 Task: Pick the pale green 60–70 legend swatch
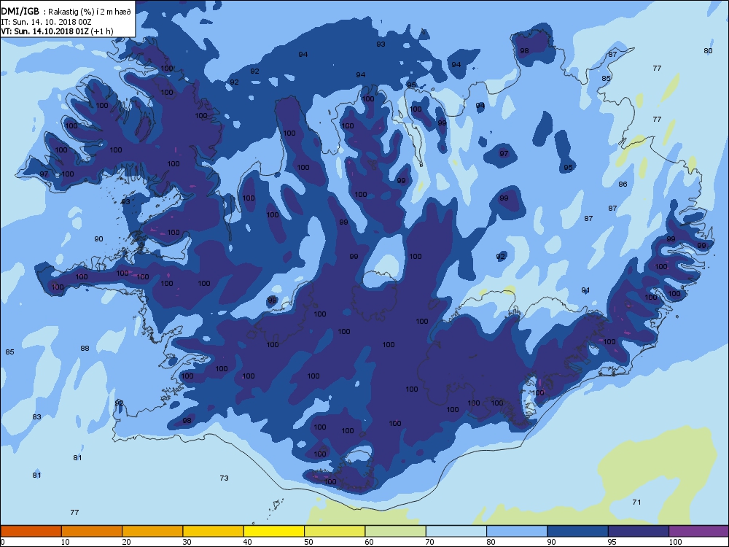tap(396, 531)
